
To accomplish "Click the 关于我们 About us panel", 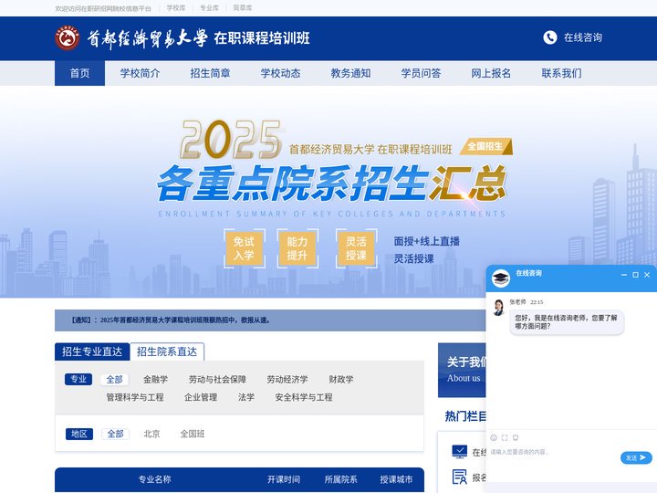I will [462, 370].
